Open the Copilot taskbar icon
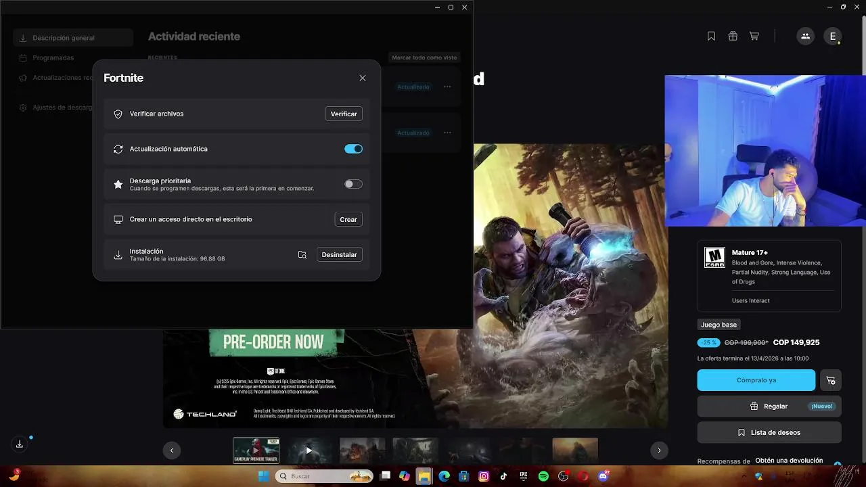 [x=405, y=476]
